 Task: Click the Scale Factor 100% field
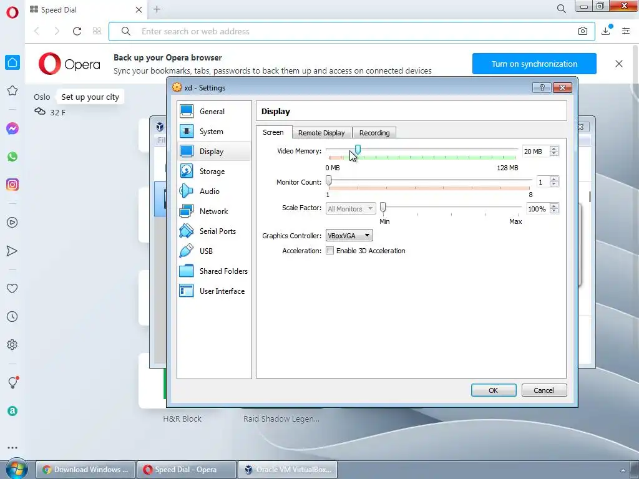[537, 208]
